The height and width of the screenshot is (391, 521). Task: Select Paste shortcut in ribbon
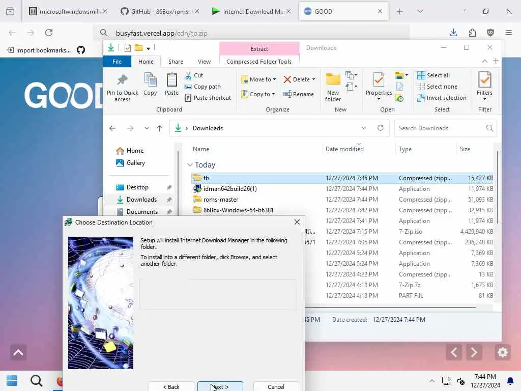[208, 98]
